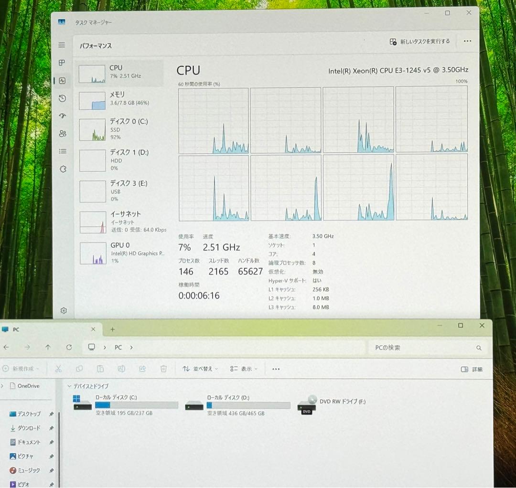Cut selected items with the scissors icon
Image resolution: width=516 pixels, height=488 pixels.
coord(58,369)
